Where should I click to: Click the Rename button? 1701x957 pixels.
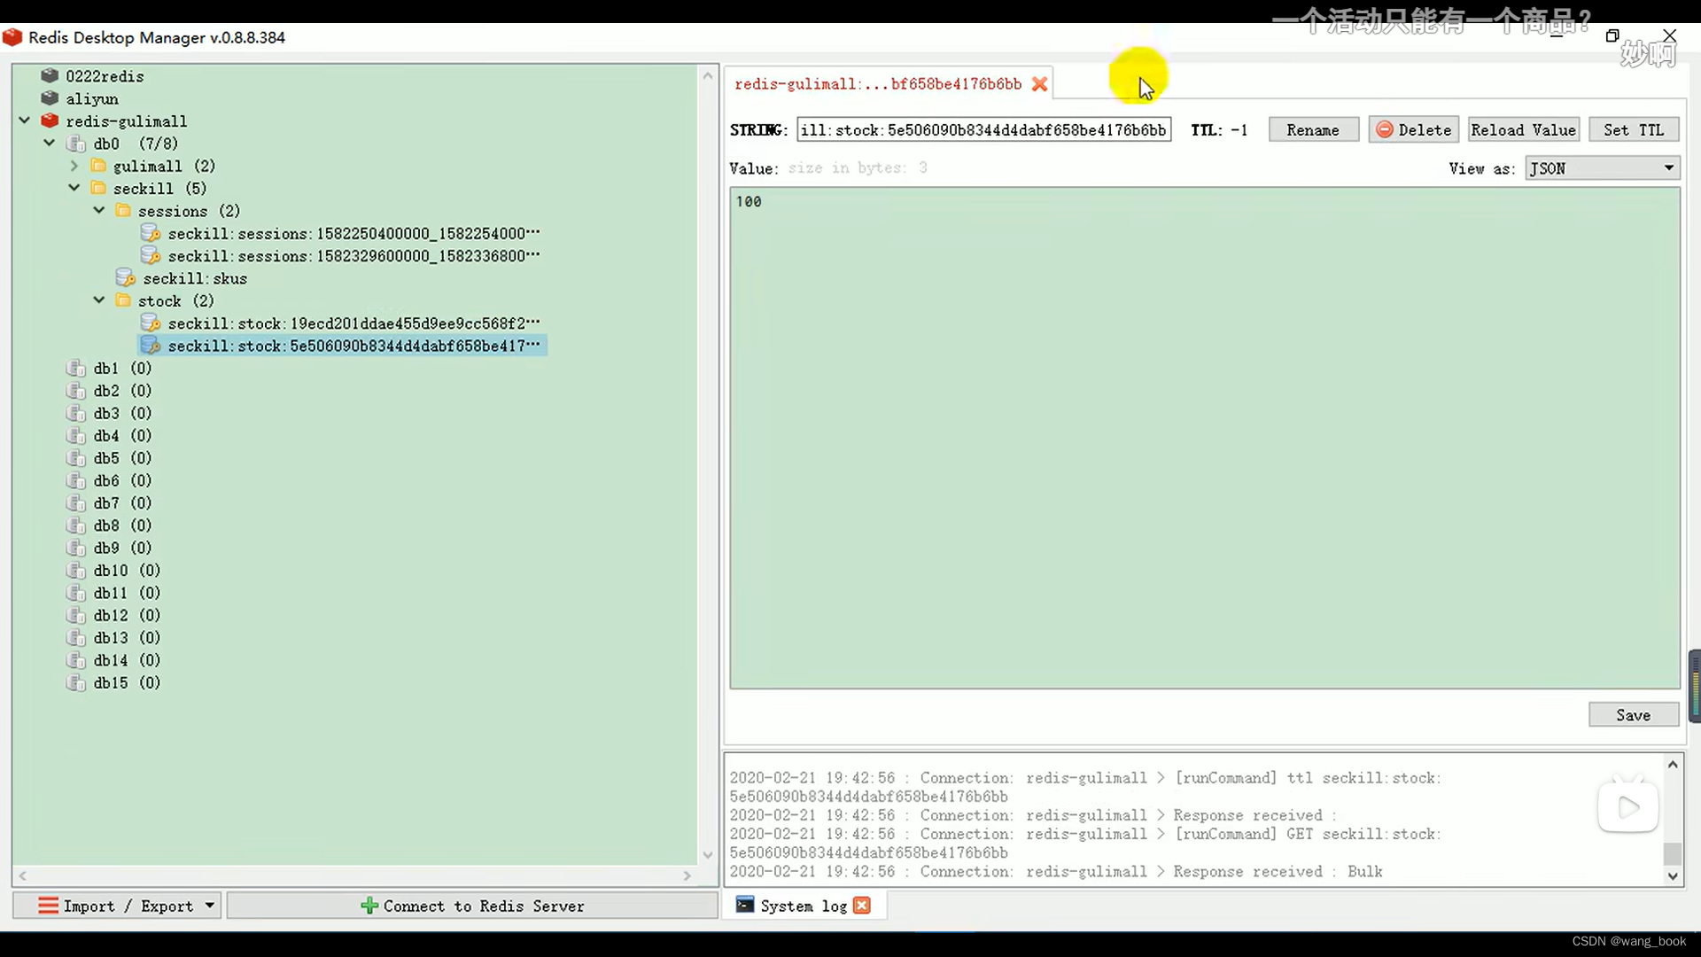[1313, 130]
